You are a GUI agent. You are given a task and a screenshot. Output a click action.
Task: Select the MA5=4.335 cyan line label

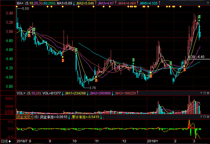149,3
